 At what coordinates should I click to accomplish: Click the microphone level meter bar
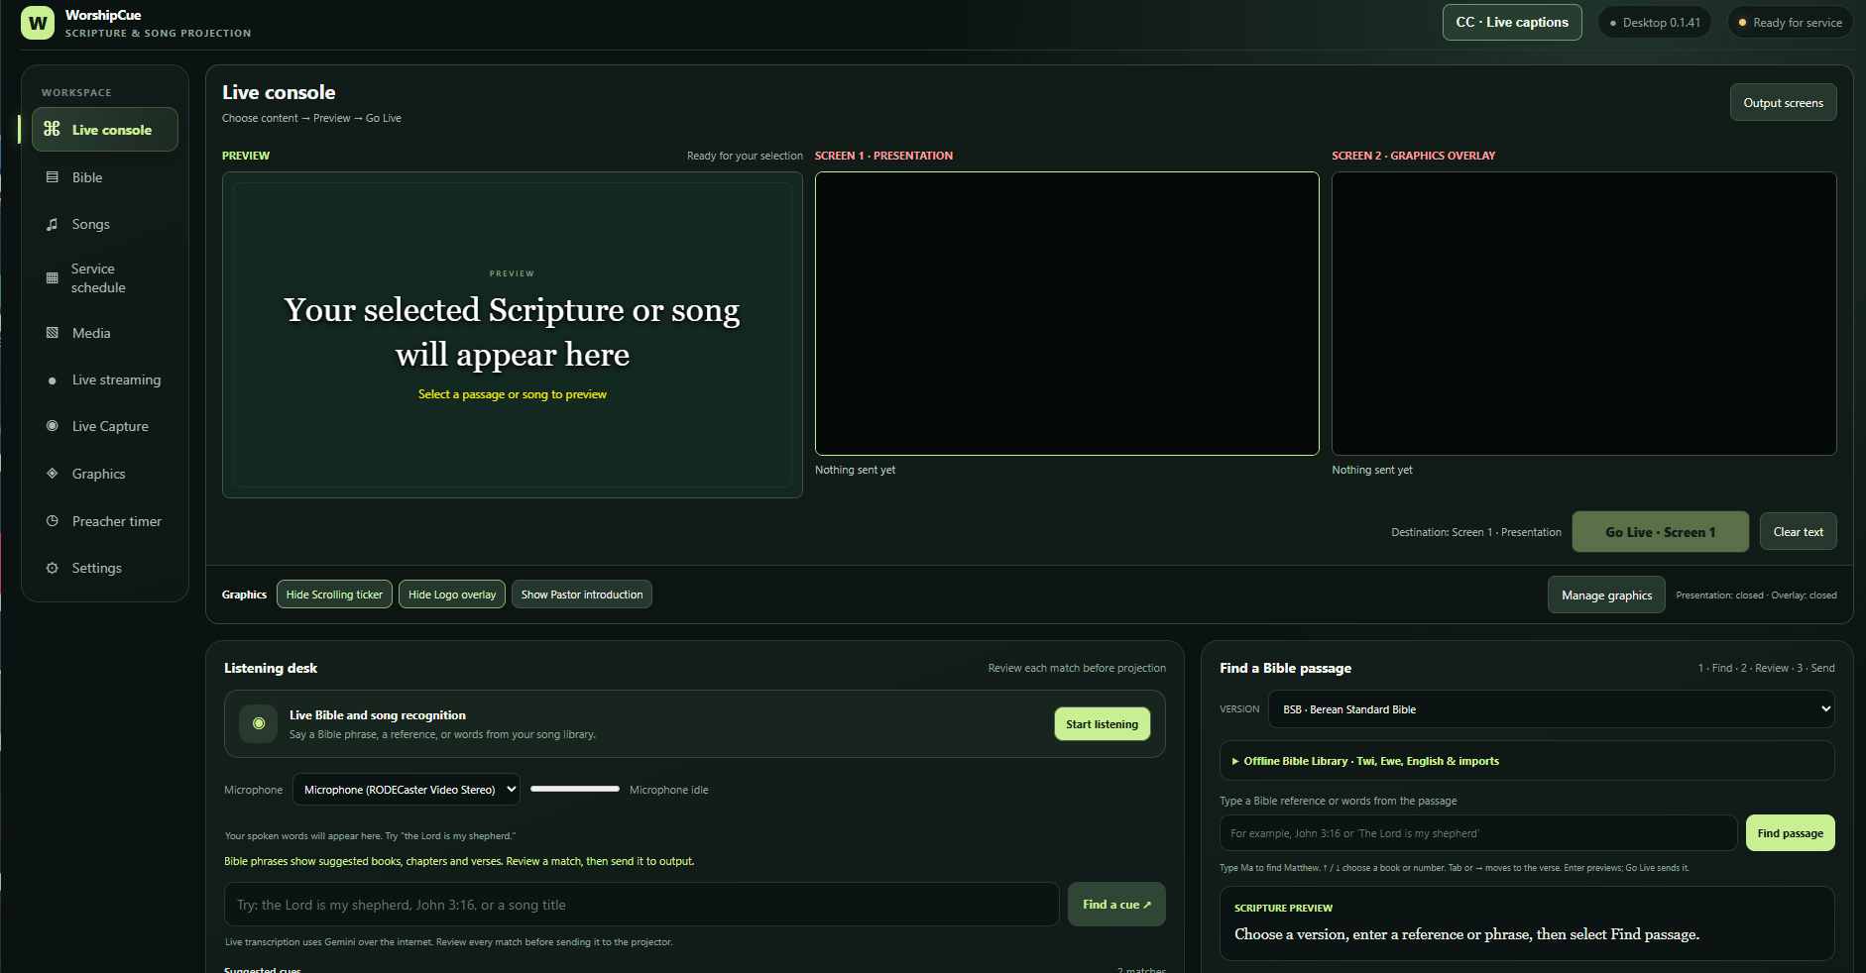click(x=575, y=789)
